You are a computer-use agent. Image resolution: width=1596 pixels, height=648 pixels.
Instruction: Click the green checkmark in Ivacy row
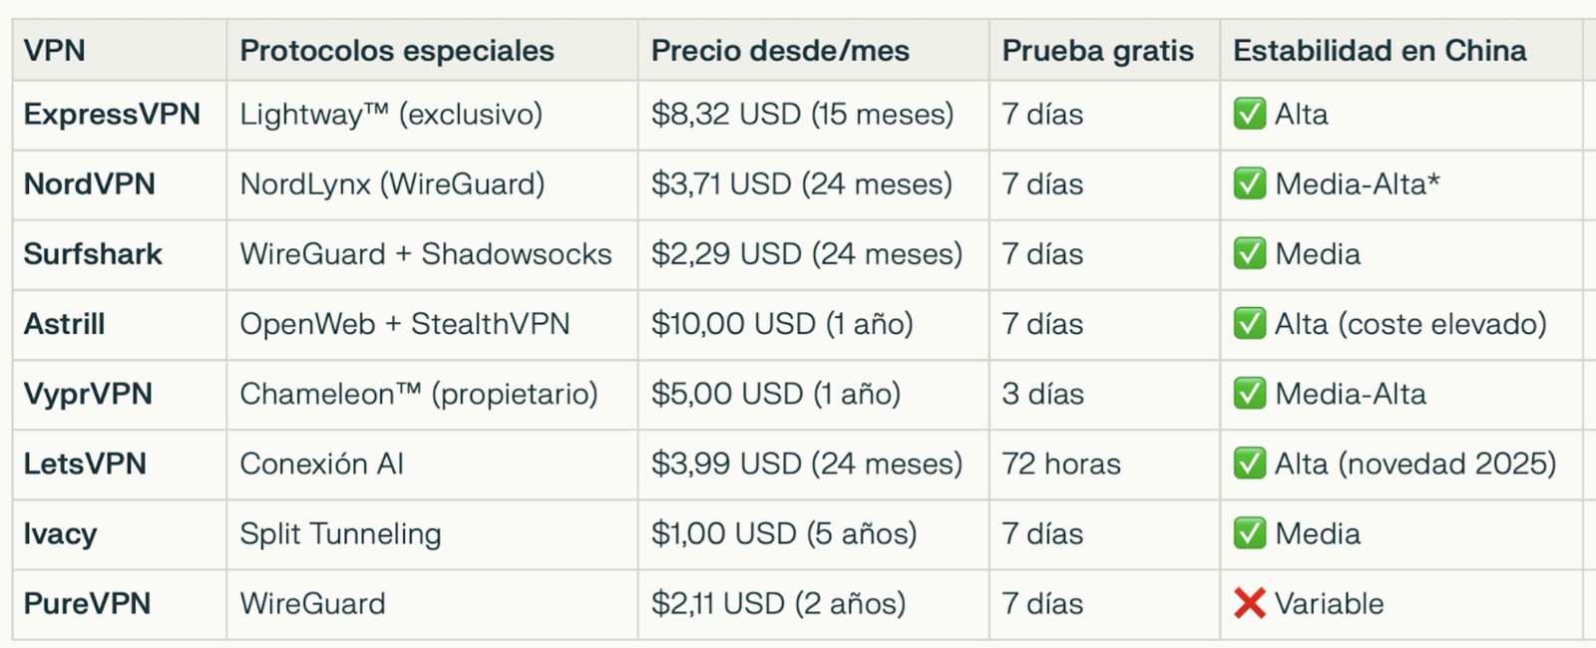1249,533
